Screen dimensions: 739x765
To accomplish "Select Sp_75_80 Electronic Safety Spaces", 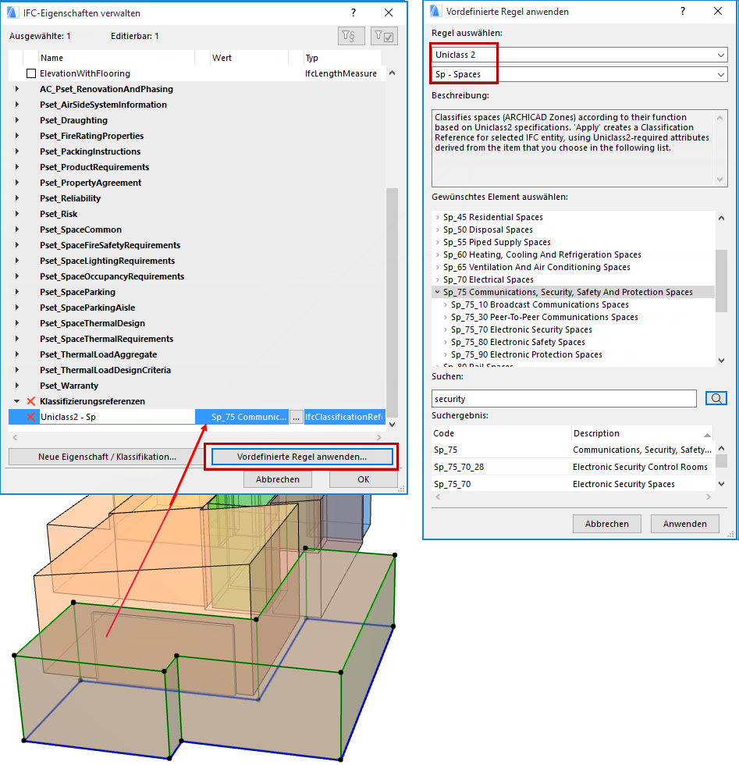I will click(518, 342).
